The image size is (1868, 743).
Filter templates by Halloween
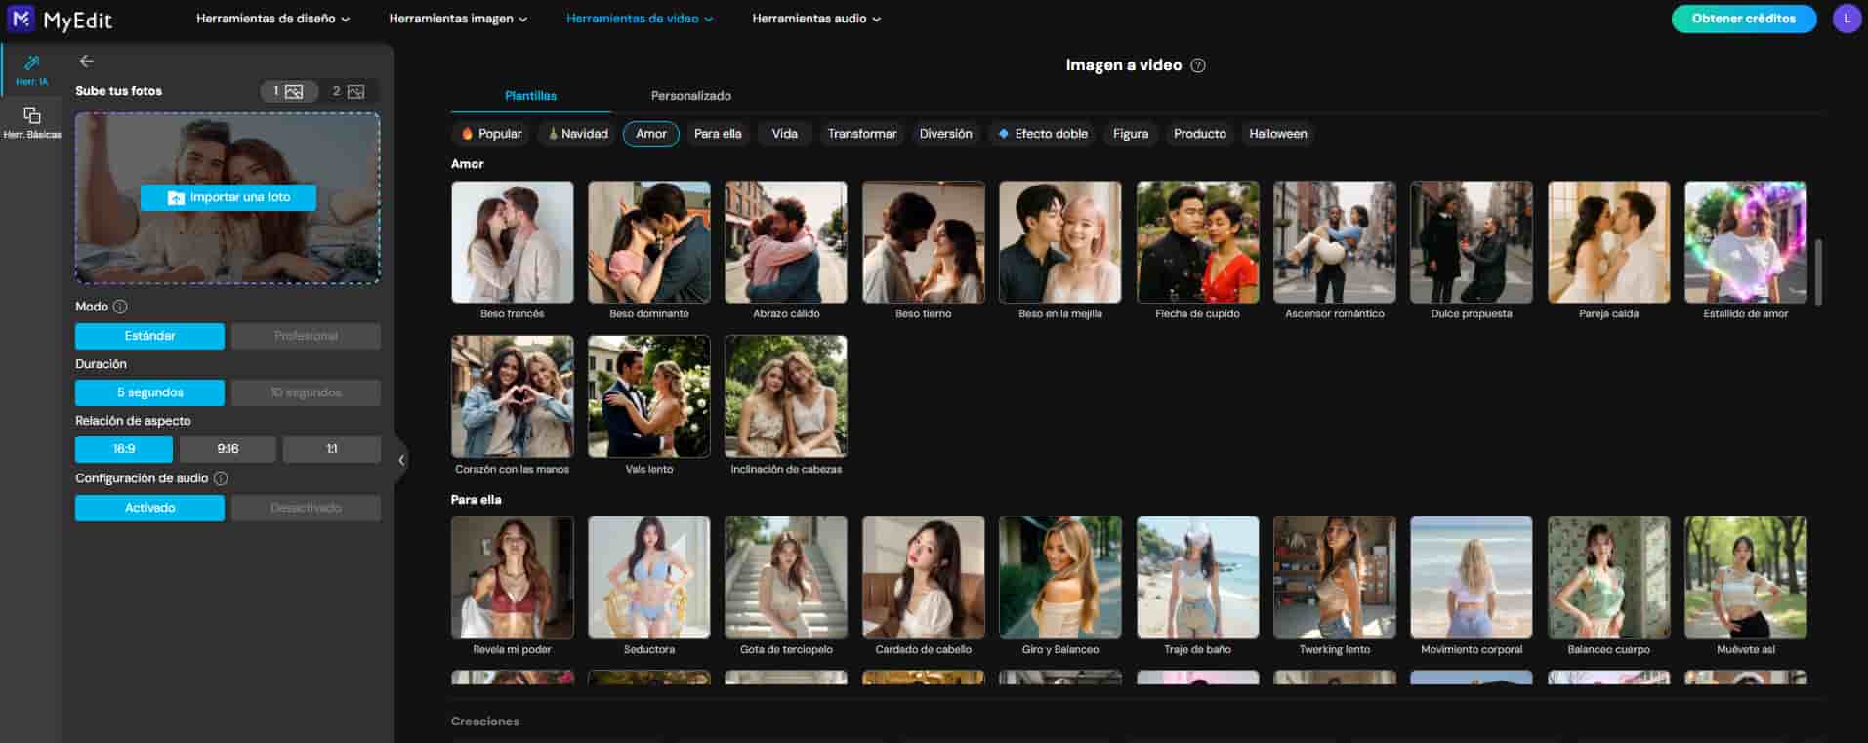point(1278,134)
